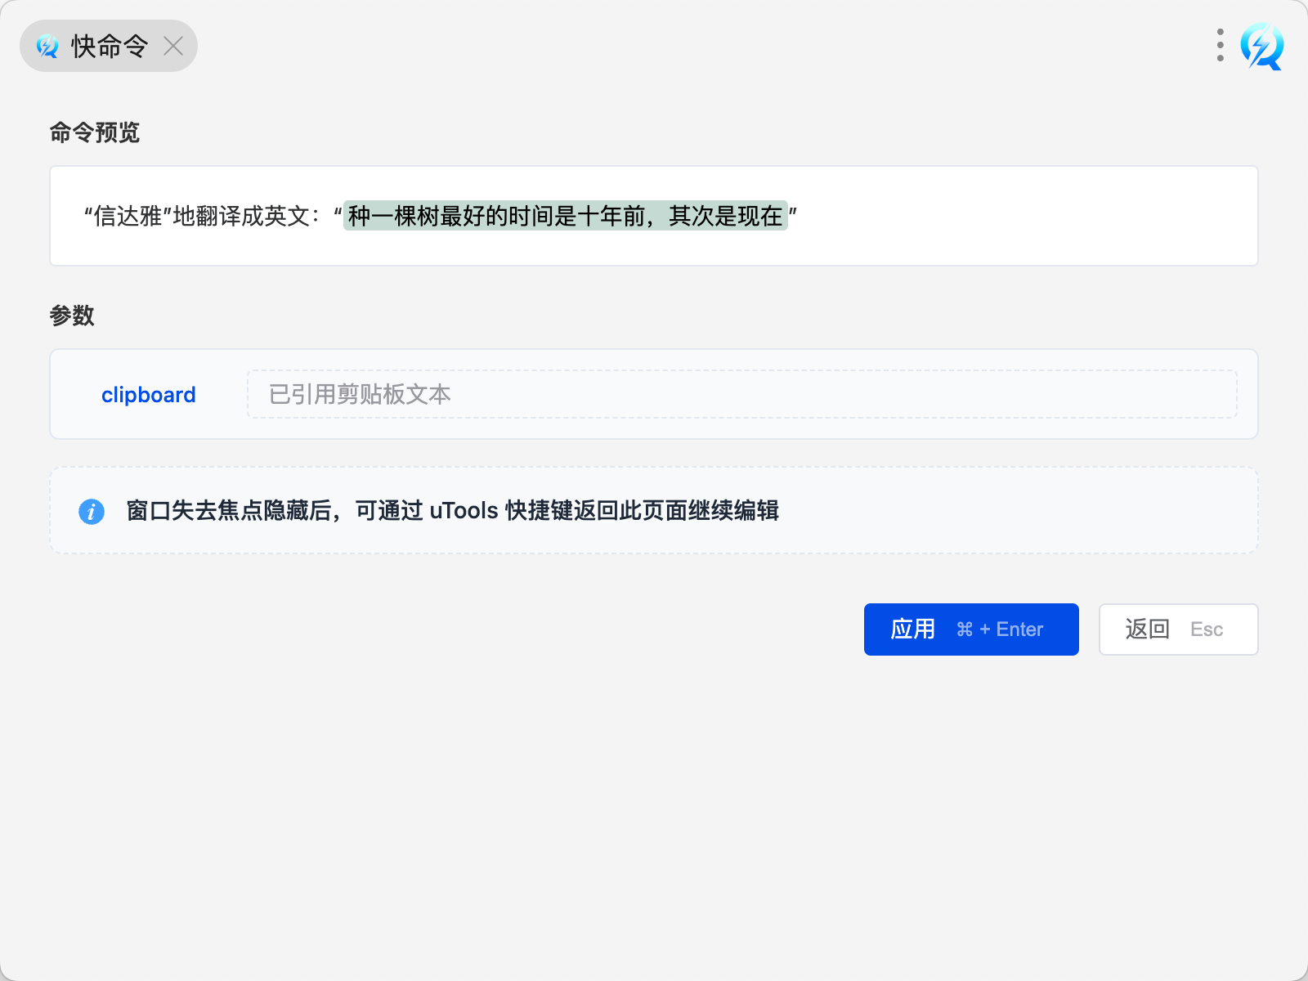
Task: Click empty space right of the preview text
Action: click(1022, 216)
